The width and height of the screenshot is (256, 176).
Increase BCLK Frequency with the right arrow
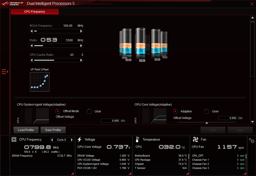coord(81,31)
